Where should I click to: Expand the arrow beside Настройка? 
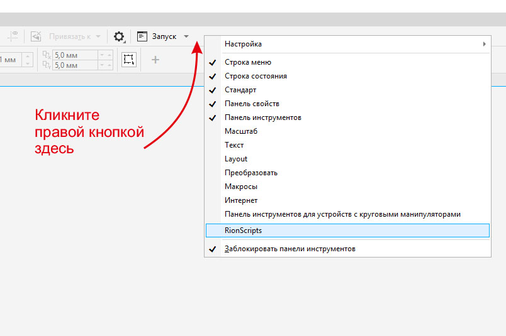point(484,44)
